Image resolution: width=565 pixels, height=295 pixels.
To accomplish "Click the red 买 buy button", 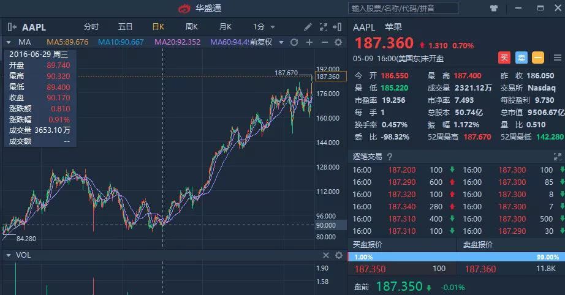I will [504, 58].
